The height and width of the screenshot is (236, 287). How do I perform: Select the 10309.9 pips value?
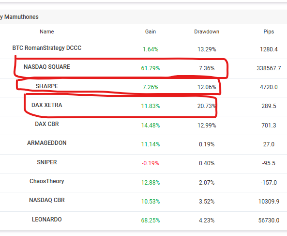click(269, 202)
